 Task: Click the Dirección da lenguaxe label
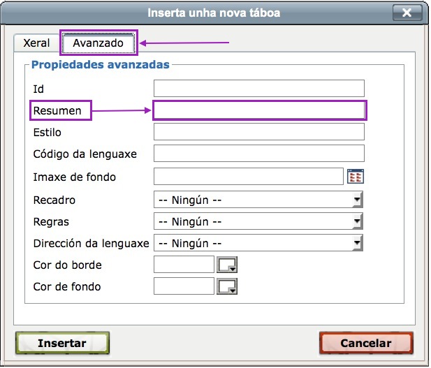[x=92, y=244]
